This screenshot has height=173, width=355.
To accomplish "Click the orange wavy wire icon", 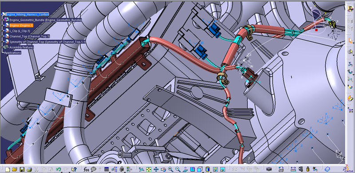I will click(x=350, y=79).
